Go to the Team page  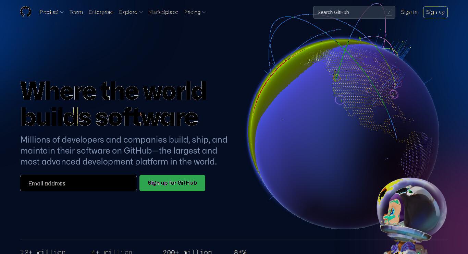tap(76, 12)
